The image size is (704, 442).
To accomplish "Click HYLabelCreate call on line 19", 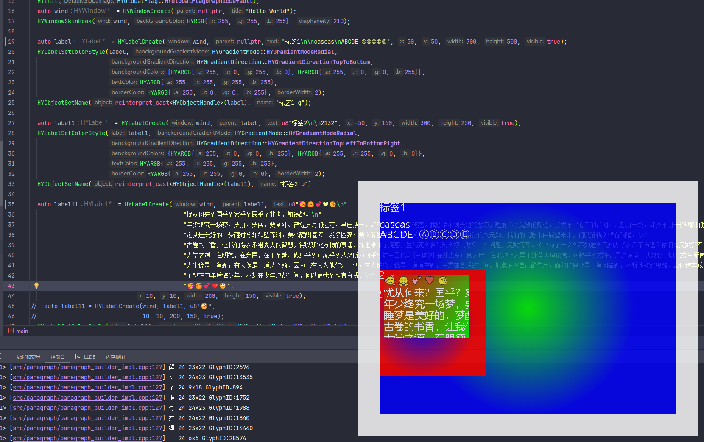I will [x=140, y=42].
